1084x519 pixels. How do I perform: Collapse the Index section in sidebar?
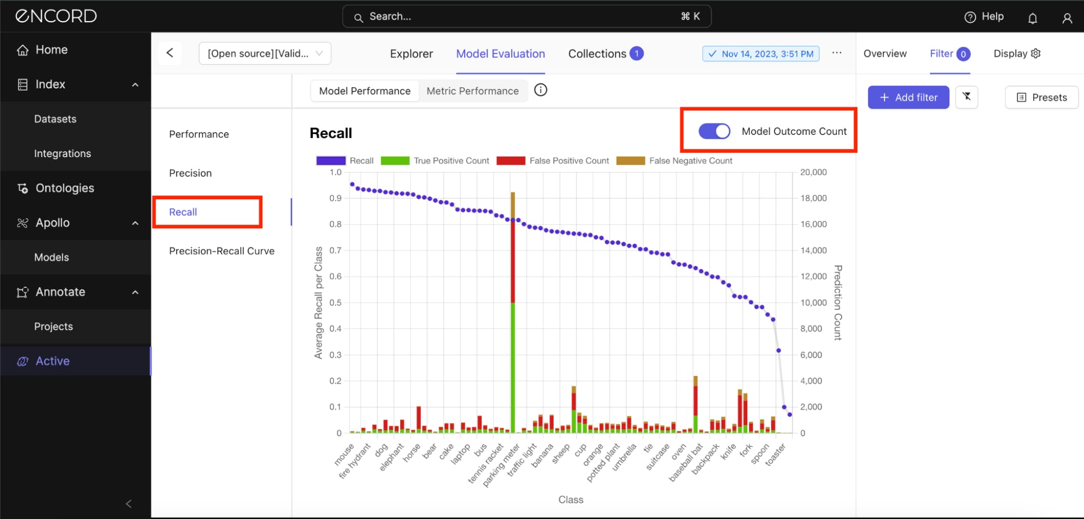[135, 85]
